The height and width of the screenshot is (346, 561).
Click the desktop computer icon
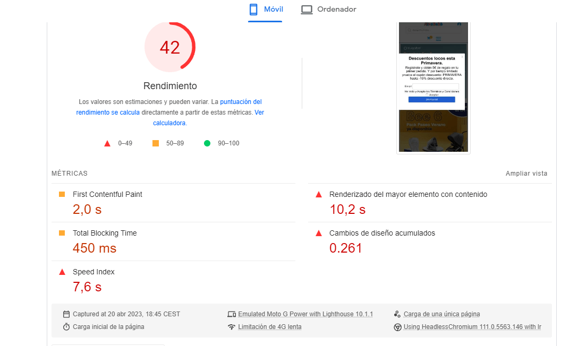point(307,10)
